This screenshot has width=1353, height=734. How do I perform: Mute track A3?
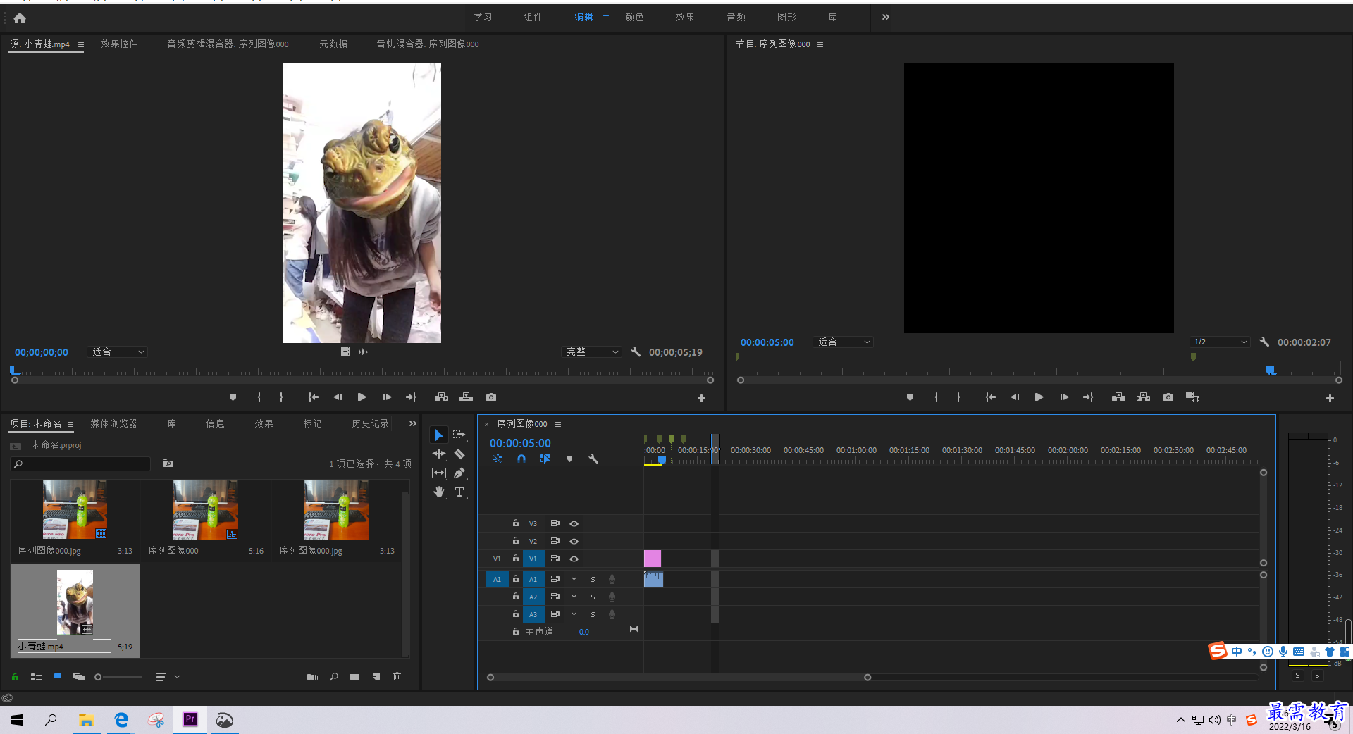[x=574, y=614]
